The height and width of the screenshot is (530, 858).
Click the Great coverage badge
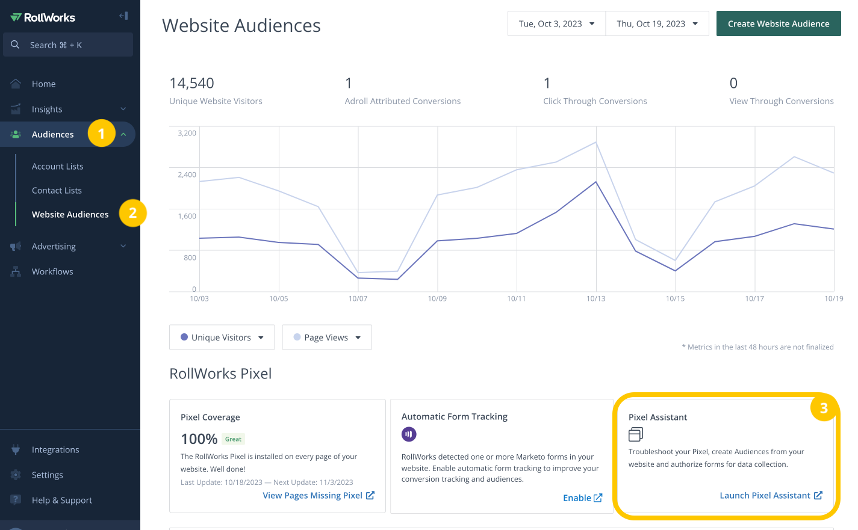[x=233, y=439]
